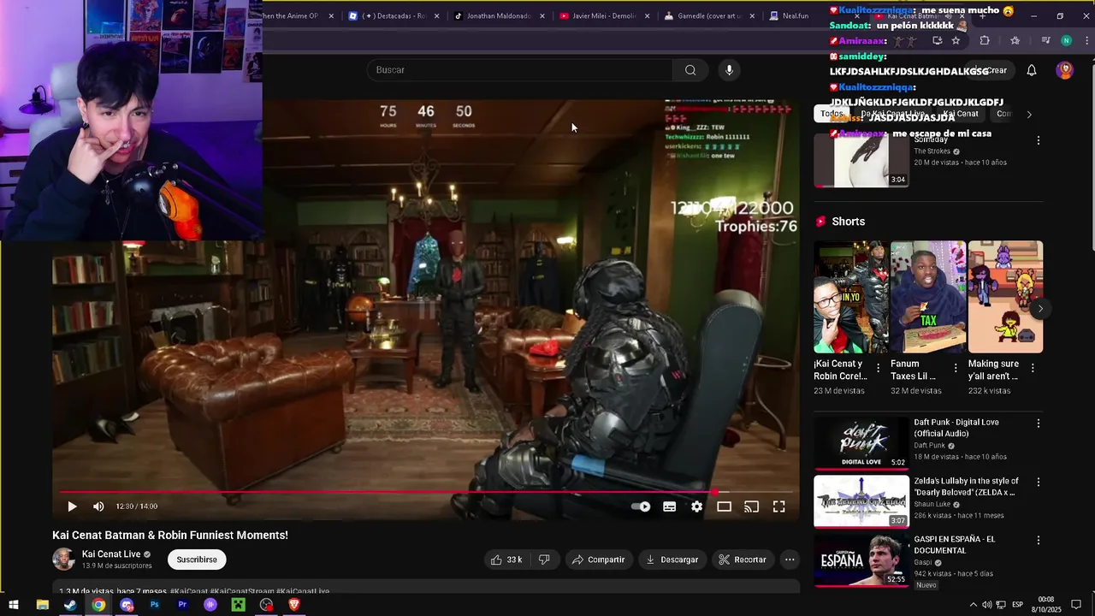1095x616 pixels.
Task: Open Chrome media controls icon
Action: tap(1045, 40)
